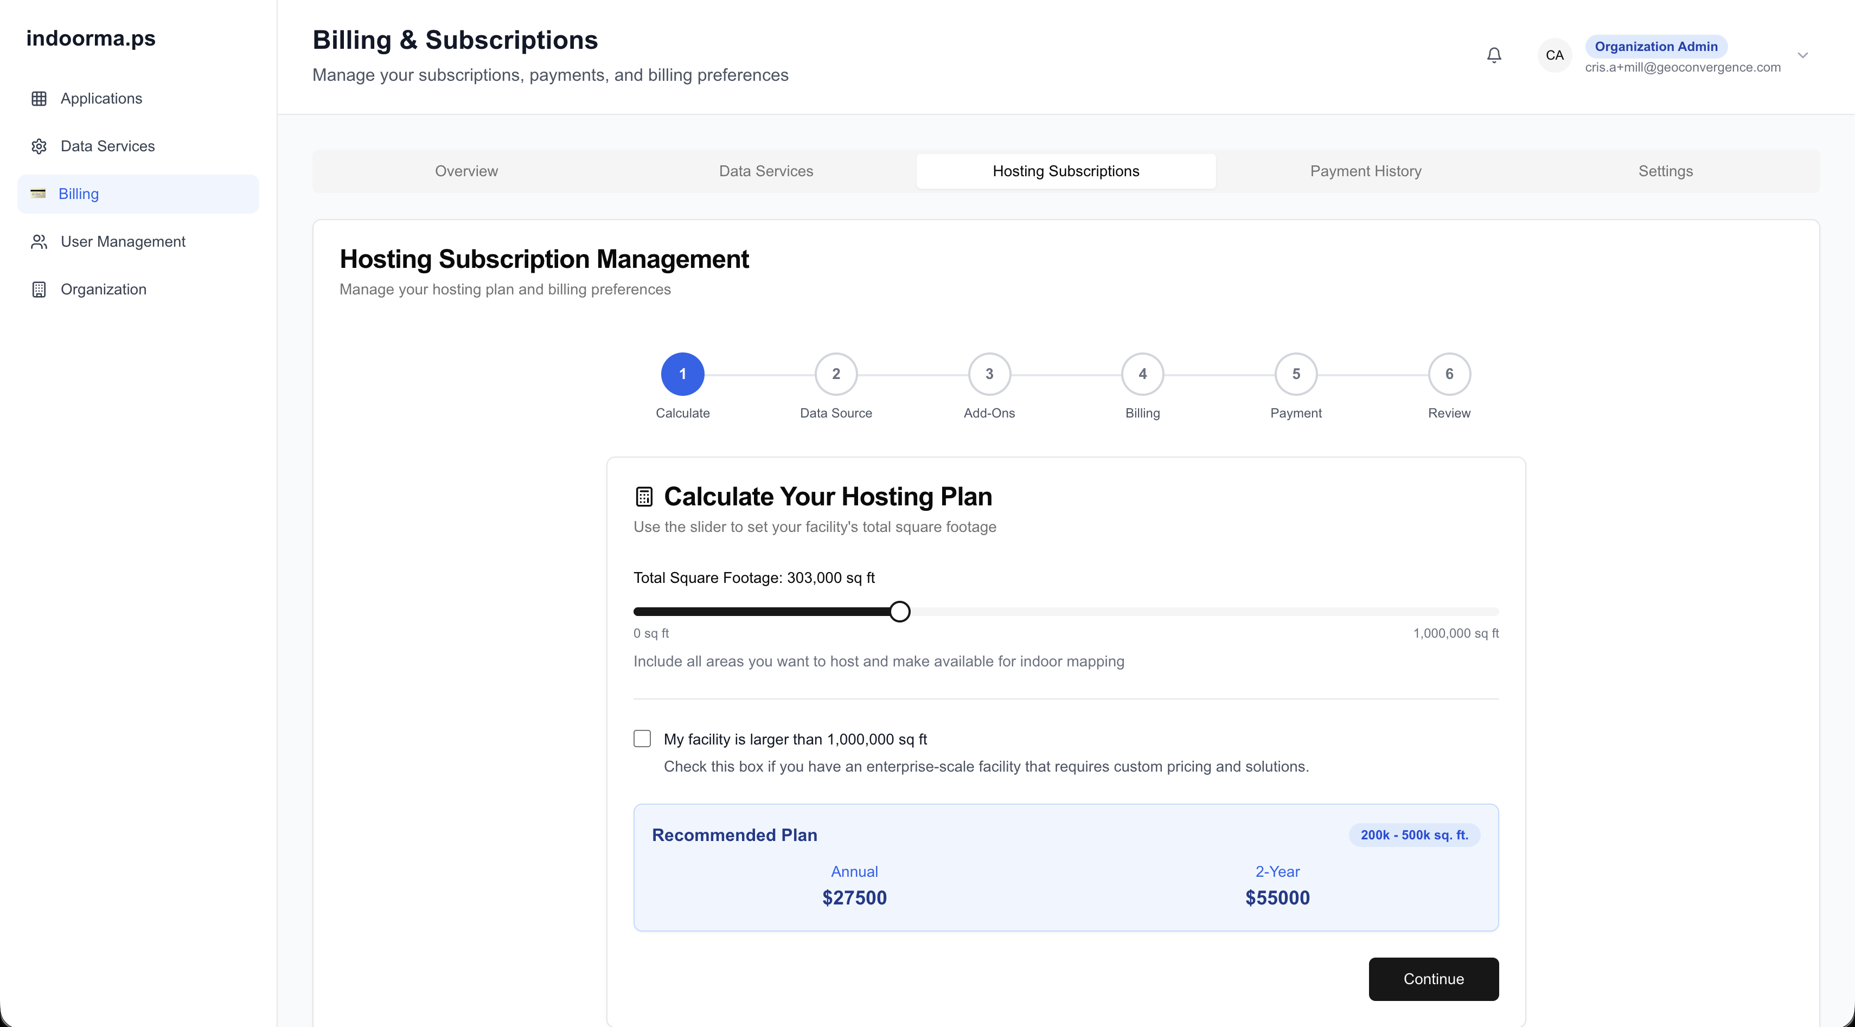The height and width of the screenshot is (1027, 1855).
Task: Click the Data Services gear icon
Action: tap(39, 146)
